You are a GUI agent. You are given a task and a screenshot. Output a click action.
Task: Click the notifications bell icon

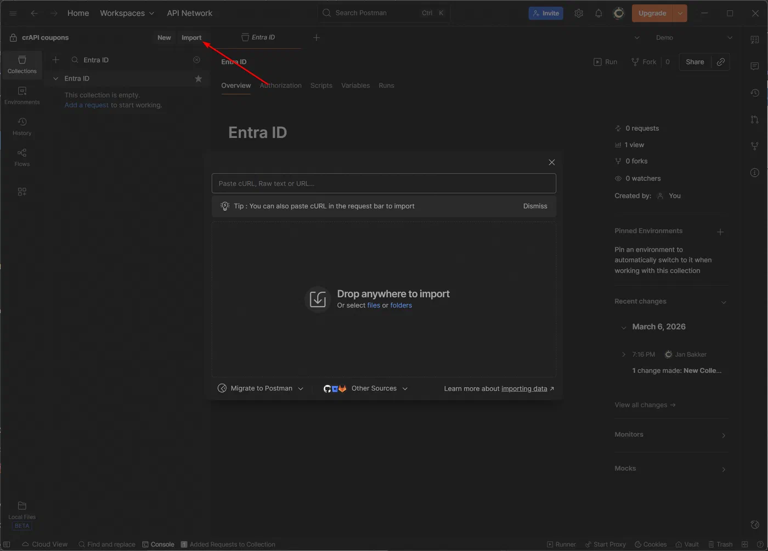point(598,13)
